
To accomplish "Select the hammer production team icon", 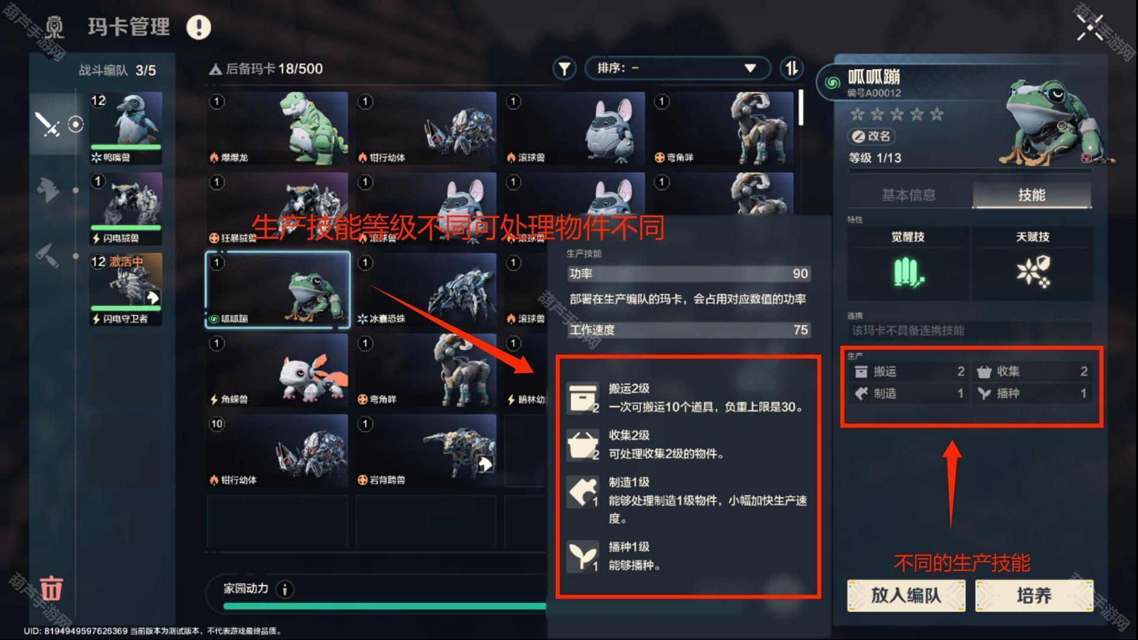I will point(47,256).
